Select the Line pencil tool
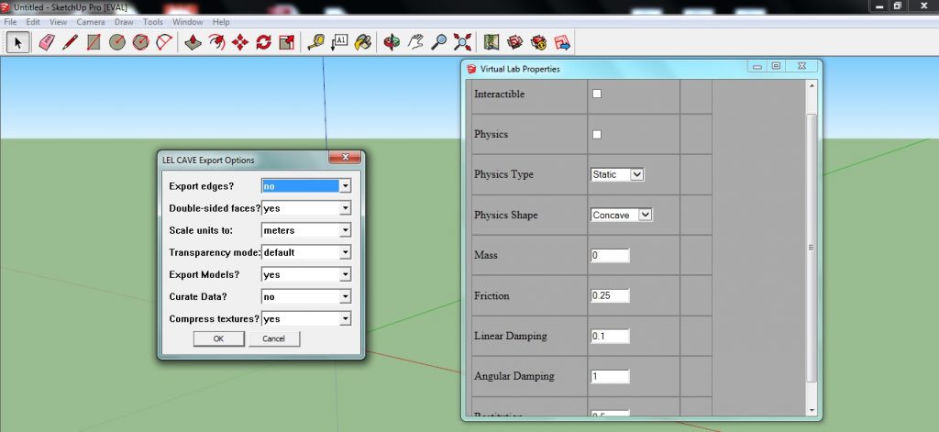 point(70,42)
